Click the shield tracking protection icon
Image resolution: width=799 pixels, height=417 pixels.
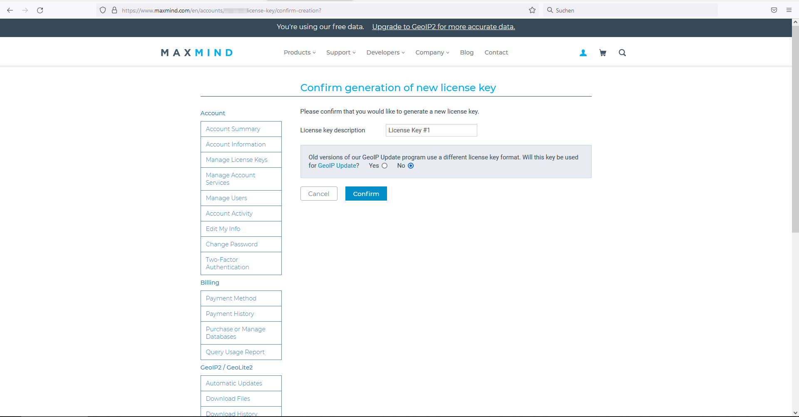tap(103, 10)
